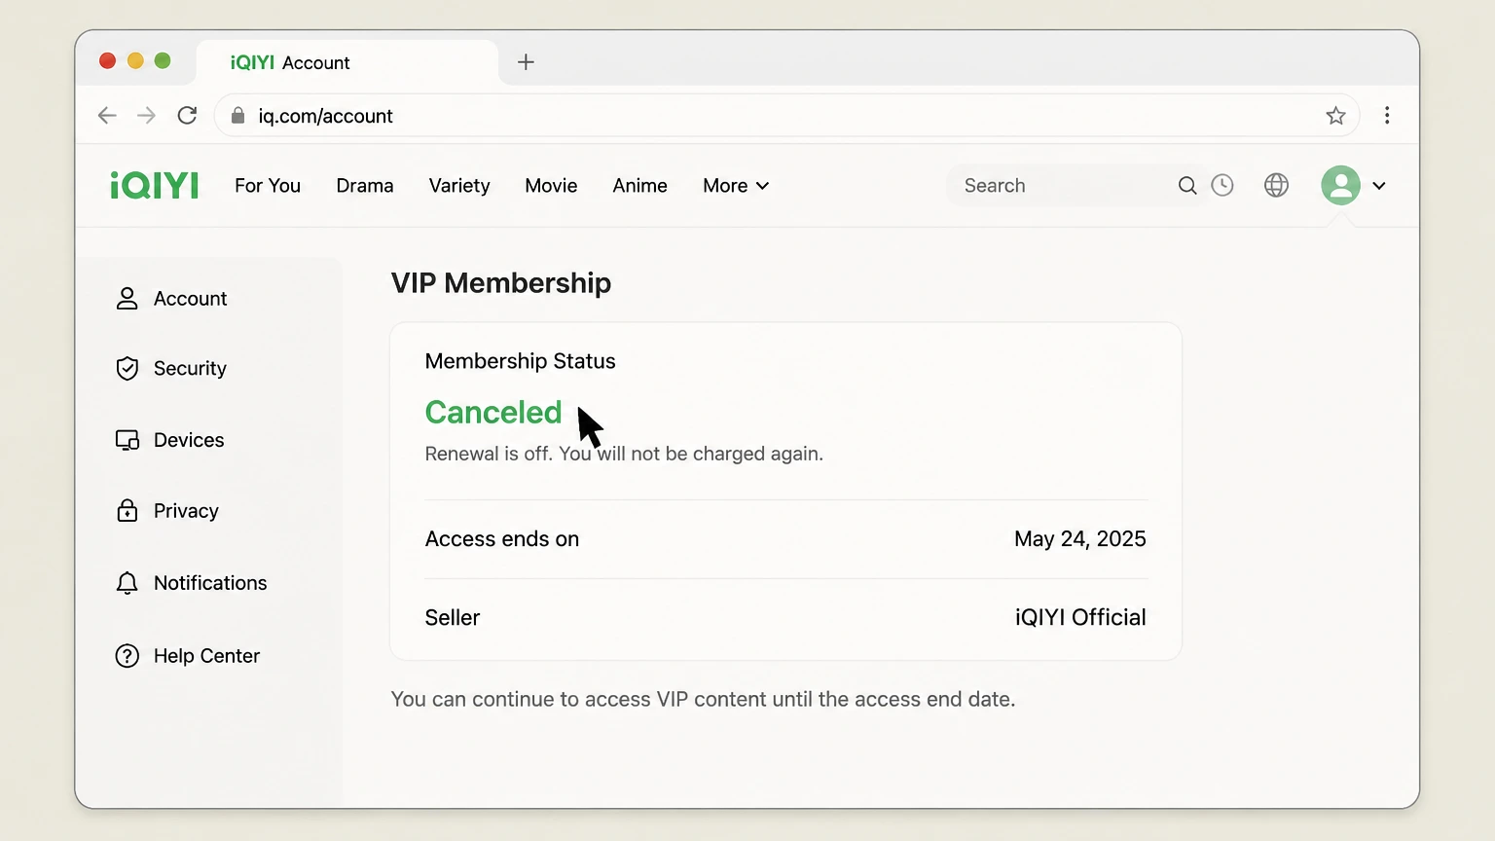Open the language globe icon
Screen dimensions: 1495x841
[1276, 185]
